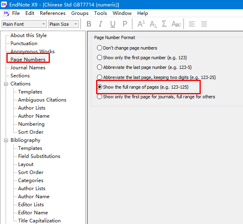The image size is (243, 224).
Task: Toggle Italic formatting in toolbar
Action: (x=101, y=24)
